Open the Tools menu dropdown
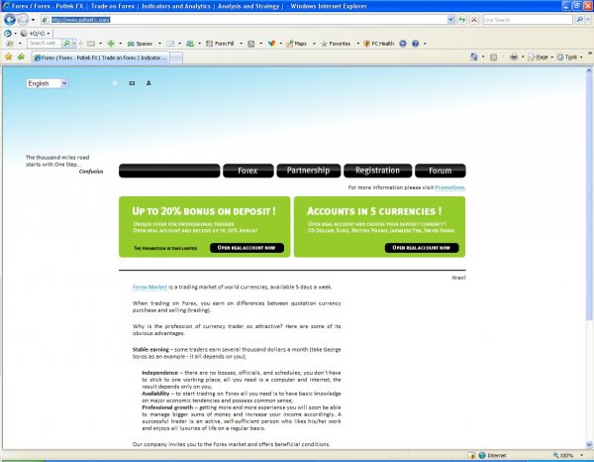This screenshot has height=462, width=594. coord(570,57)
